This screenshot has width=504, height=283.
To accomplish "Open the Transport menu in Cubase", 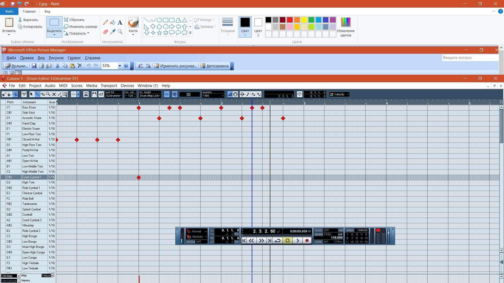I will pos(109,86).
